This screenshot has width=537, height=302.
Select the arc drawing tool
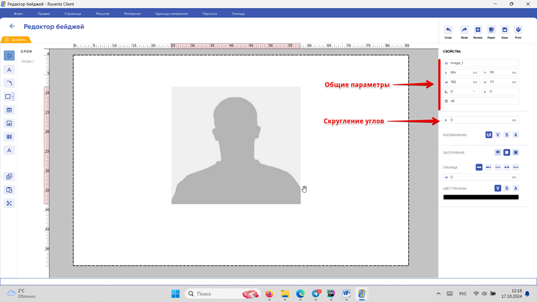(x=9, y=83)
